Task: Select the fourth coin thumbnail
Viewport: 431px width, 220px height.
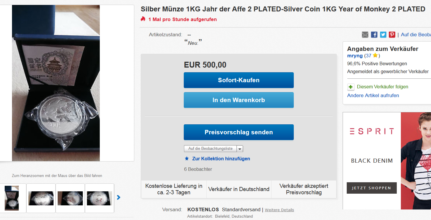Action: (99, 198)
